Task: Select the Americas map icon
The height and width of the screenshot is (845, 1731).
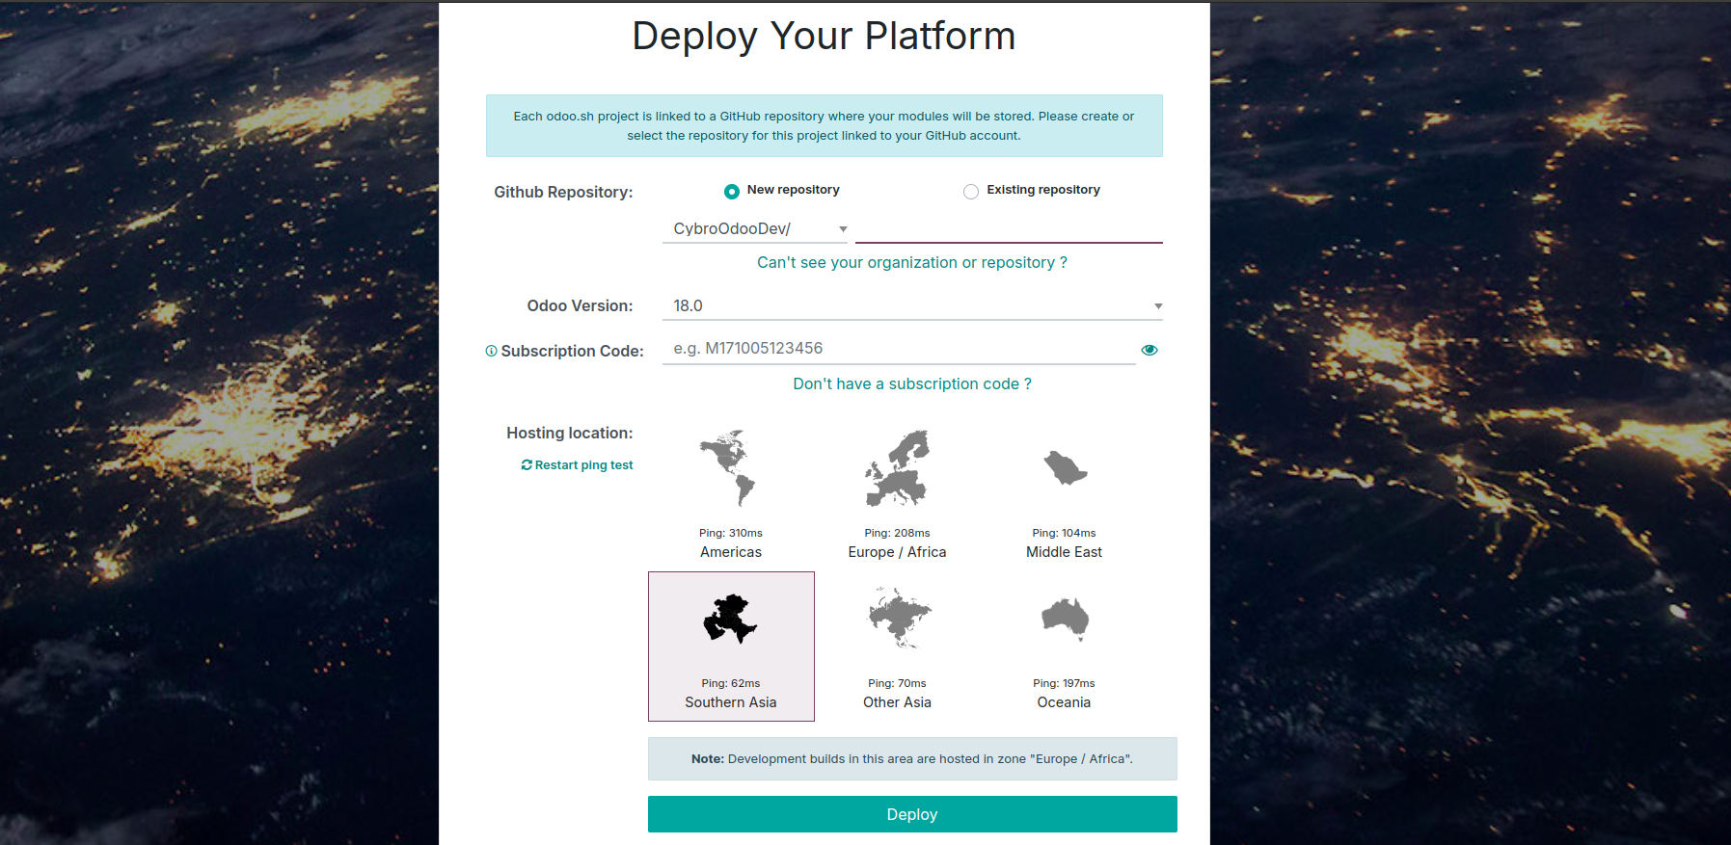Action: pos(729,468)
